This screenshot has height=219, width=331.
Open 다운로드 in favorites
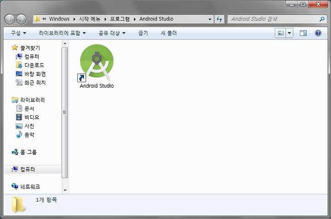coord(34,65)
